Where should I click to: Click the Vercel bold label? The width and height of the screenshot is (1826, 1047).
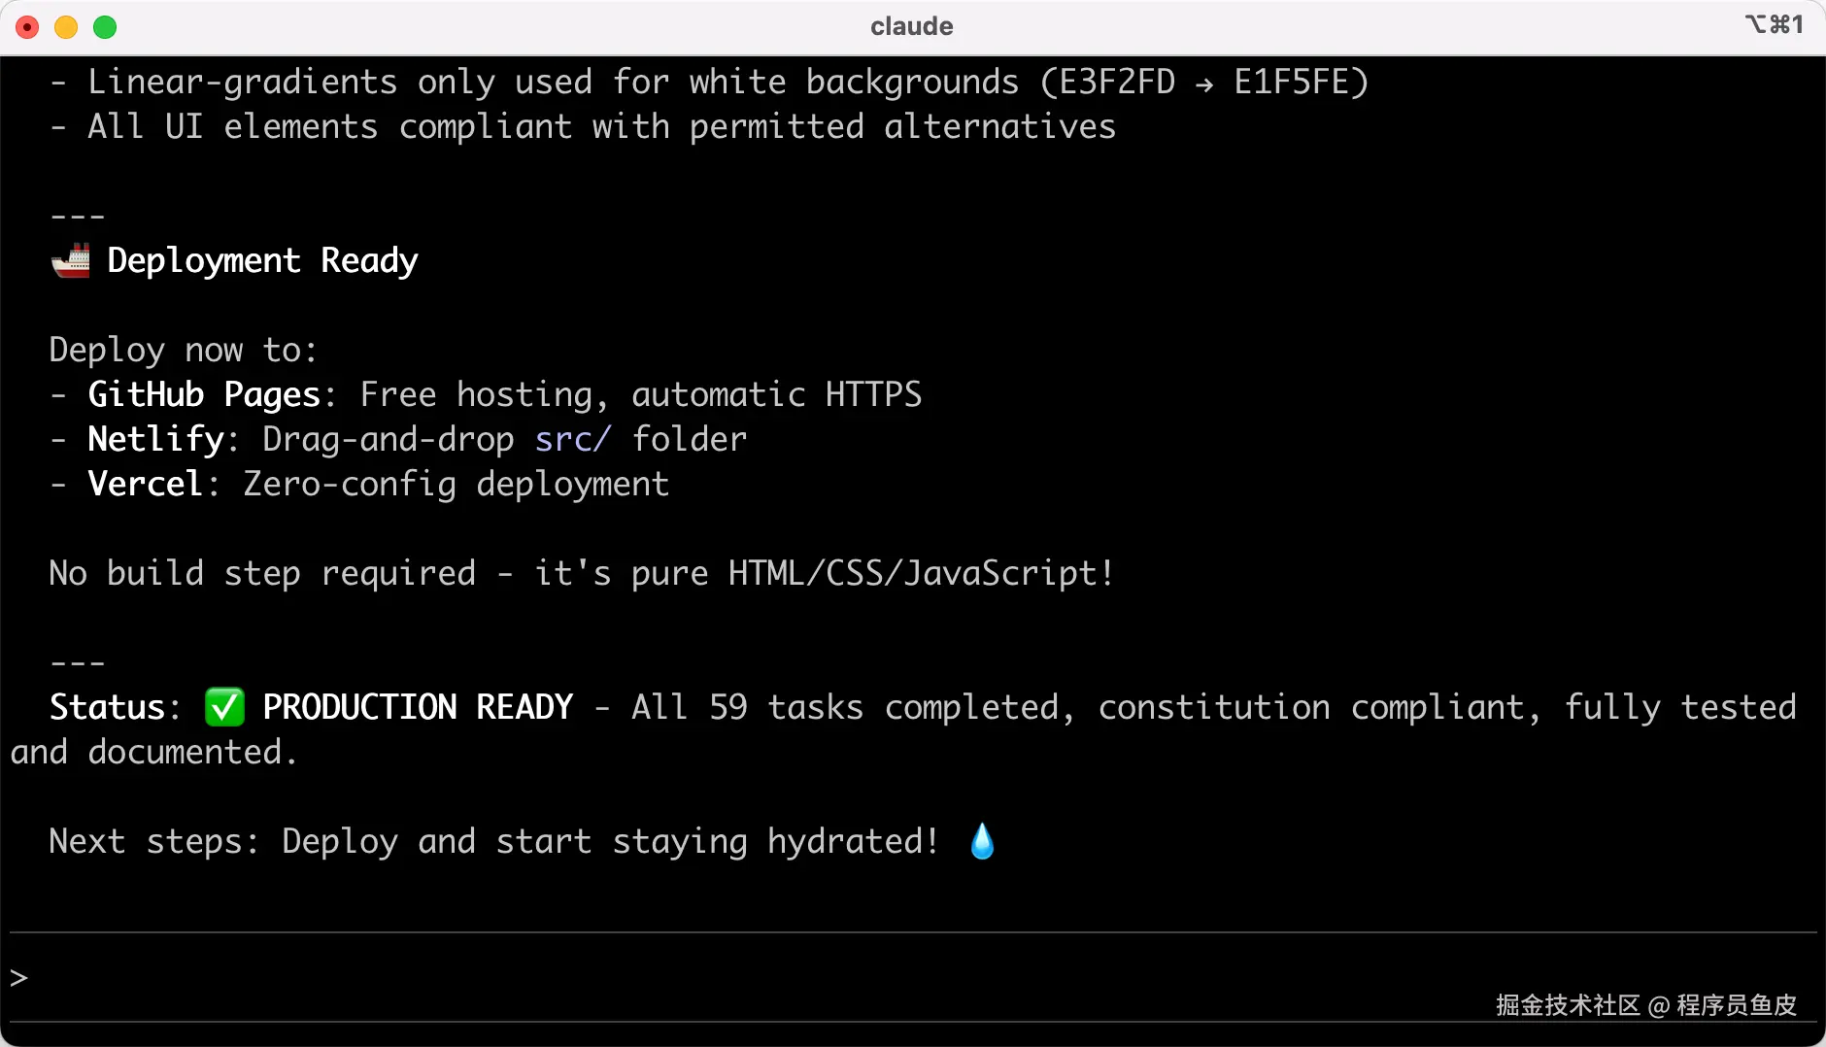146,484
